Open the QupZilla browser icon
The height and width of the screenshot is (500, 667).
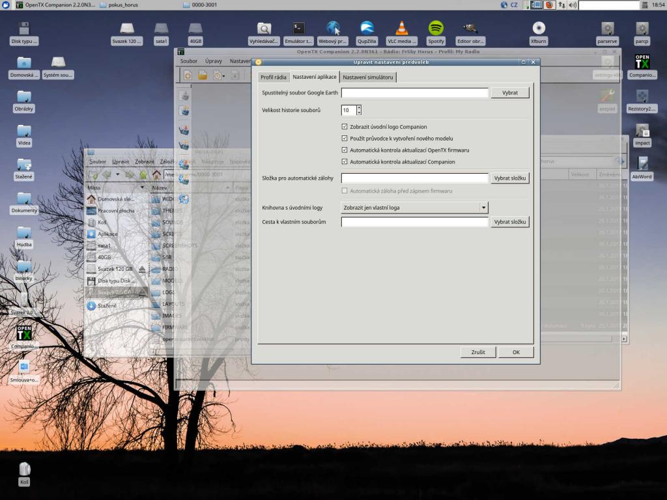367,29
